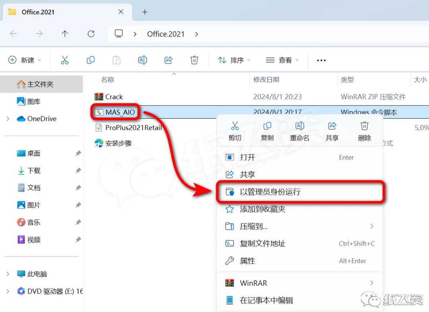Expand the OneDrive tree node
This screenshot has height=312, width=429.
pos(8,119)
